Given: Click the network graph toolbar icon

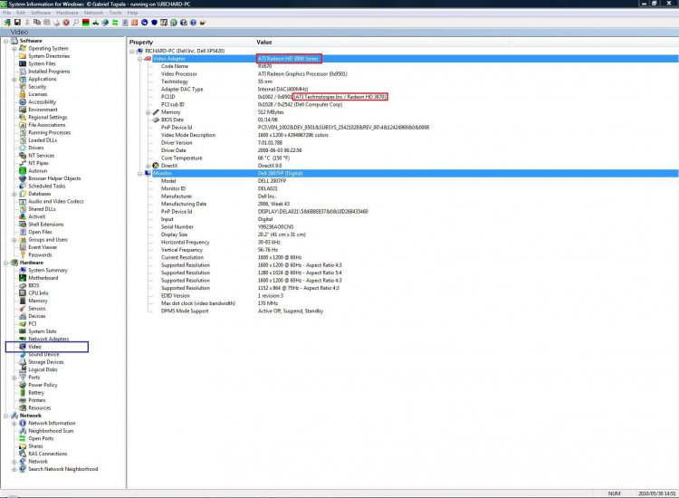Looking at the screenshot, I should [x=95, y=22].
